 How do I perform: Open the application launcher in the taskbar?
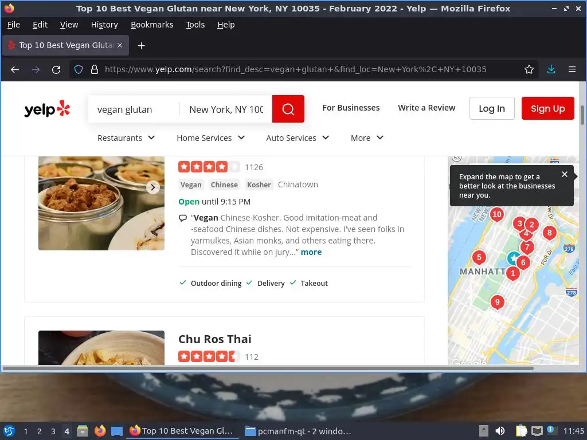9,431
